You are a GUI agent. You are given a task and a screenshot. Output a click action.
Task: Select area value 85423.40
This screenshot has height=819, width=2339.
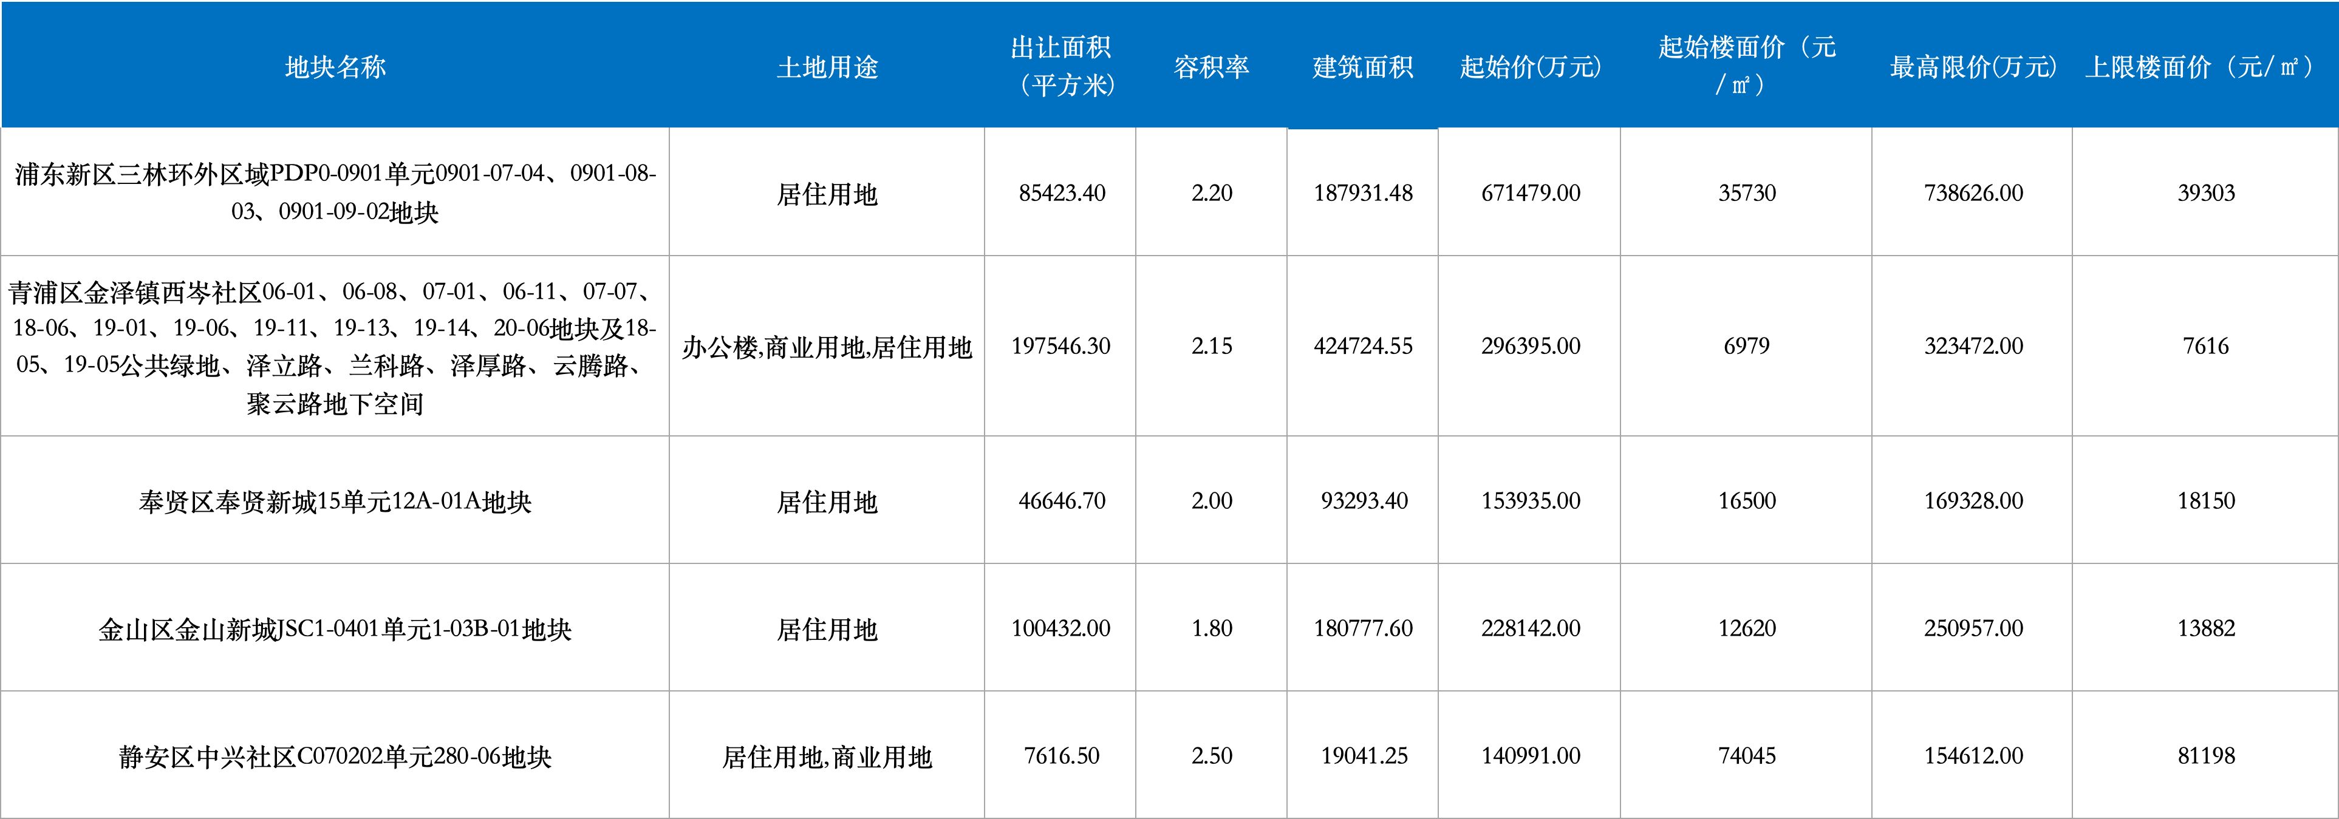pyautogui.click(x=1062, y=192)
